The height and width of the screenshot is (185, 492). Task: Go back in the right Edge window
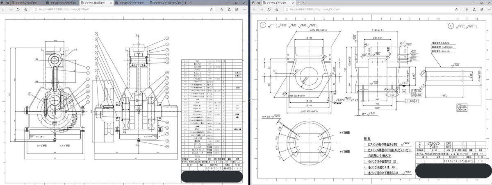(254, 9)
